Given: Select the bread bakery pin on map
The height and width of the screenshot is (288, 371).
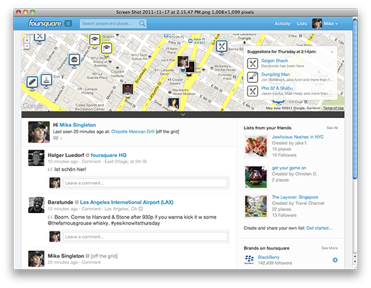Looking at the screenshot, I should click(x=32, y=82).
